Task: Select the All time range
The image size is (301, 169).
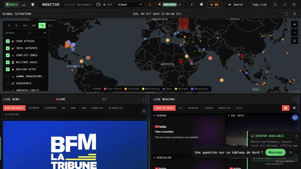Action: tap(50, 25)
